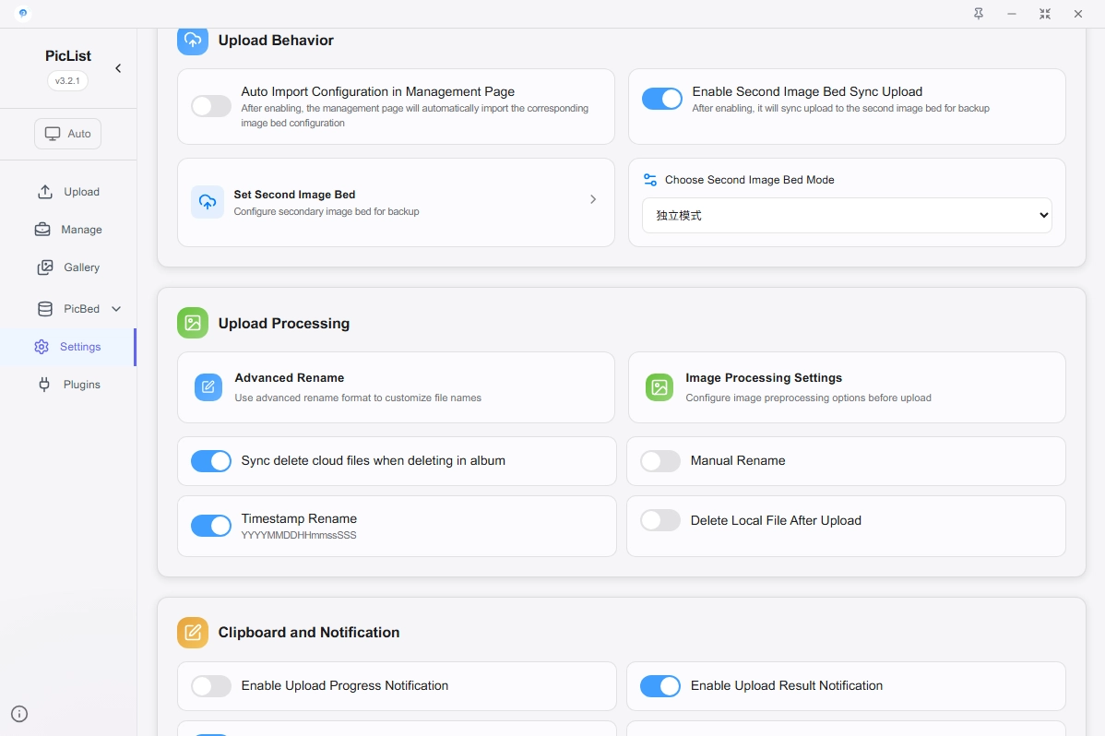
Task: Click the v3.2.1 version badge
Action: click(x=67, y=81)
